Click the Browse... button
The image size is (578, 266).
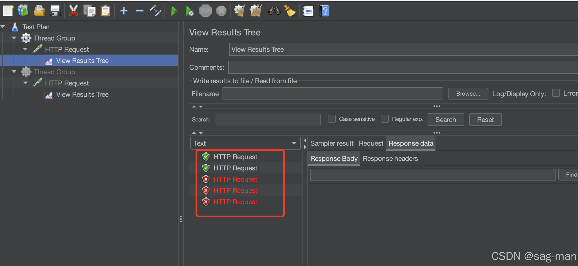click(468, 94)
